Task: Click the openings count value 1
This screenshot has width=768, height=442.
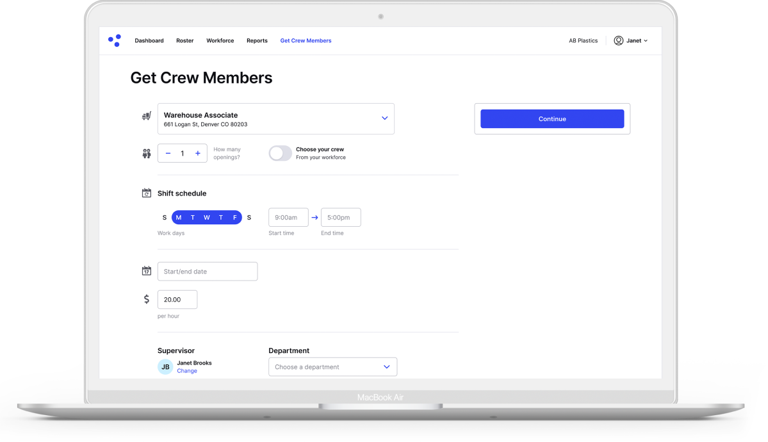Action: click(x=182, y=153)
